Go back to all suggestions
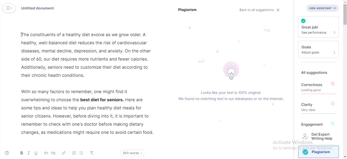 (x=259, y=10)
